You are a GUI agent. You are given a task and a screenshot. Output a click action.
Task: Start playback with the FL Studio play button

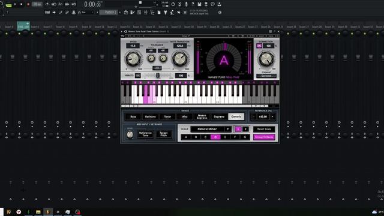click(x=15, y=4)
